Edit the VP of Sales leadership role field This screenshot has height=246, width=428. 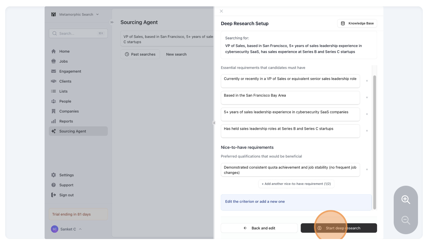click(290, 81)
